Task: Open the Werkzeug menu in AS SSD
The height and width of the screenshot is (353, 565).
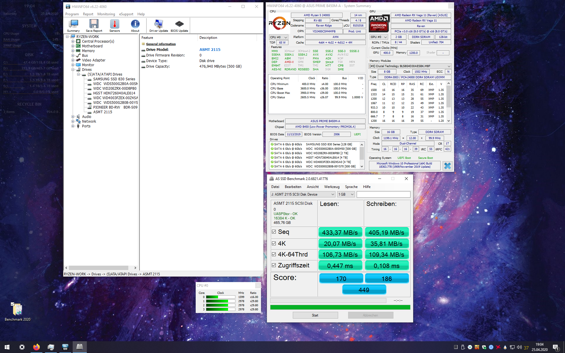Action: tap(332, 187)
